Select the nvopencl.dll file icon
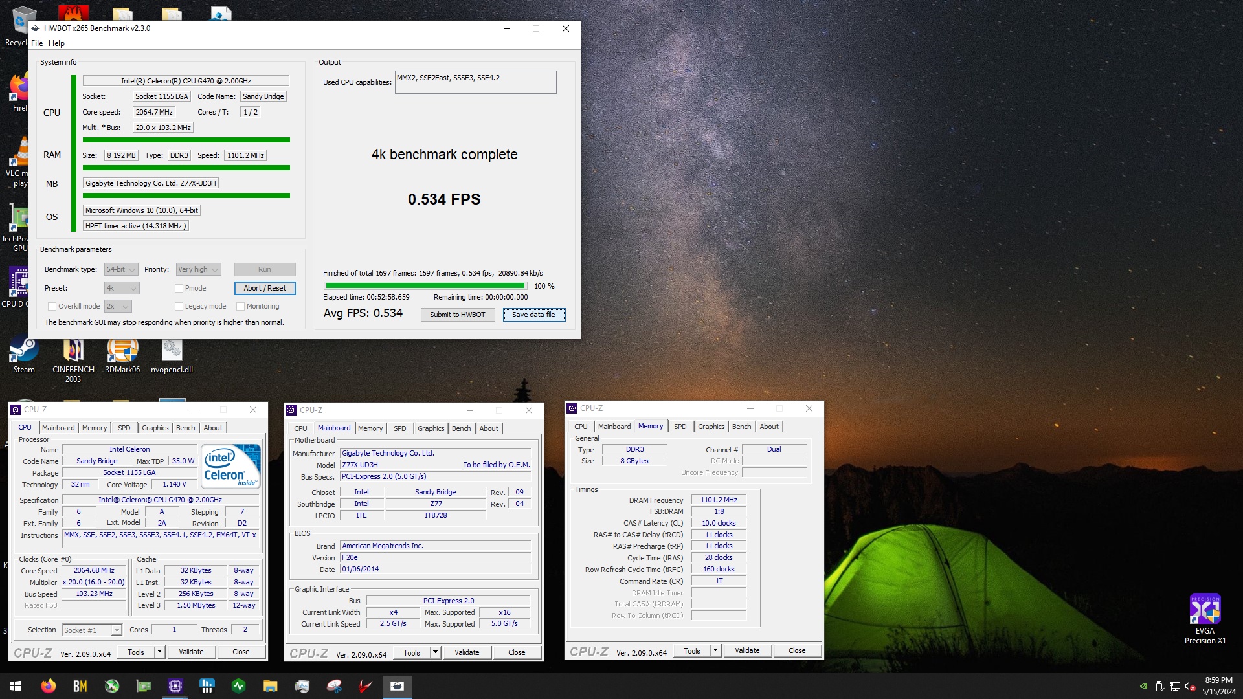The width and height of the screenshot is (1243, 699). point(172,356)
